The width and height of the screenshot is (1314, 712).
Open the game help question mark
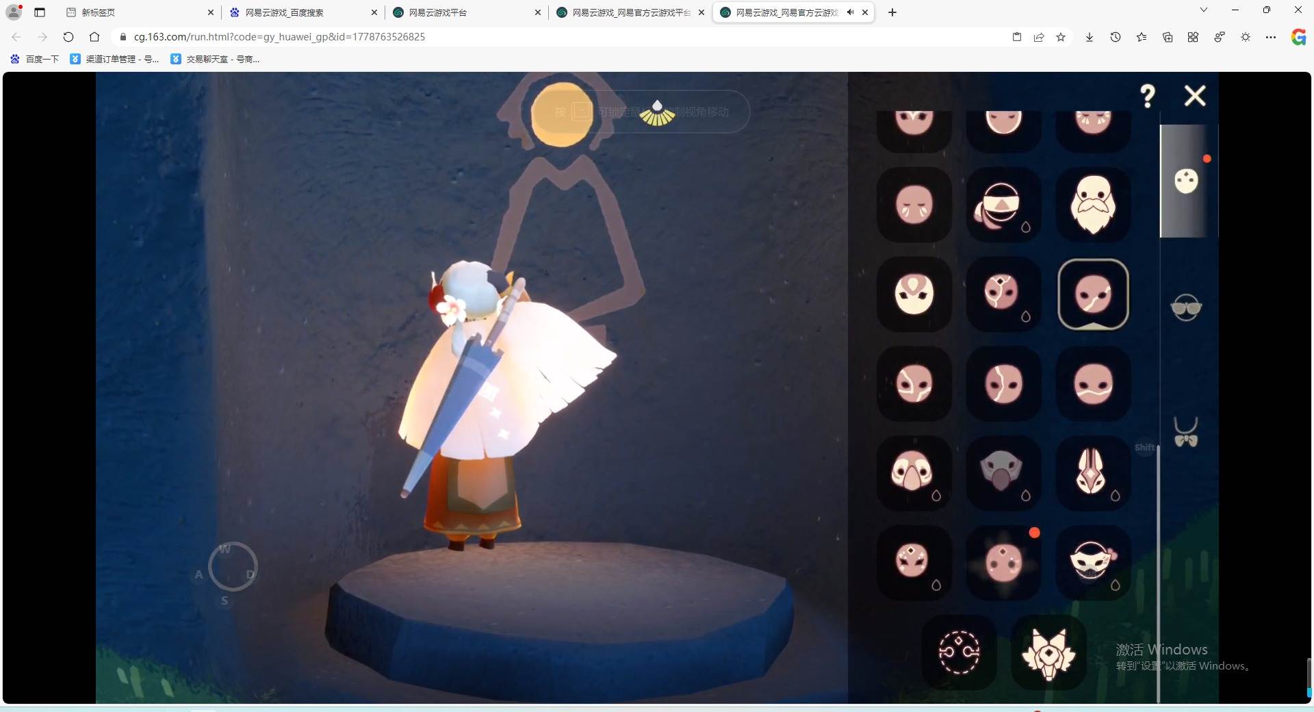(1148, 96)
